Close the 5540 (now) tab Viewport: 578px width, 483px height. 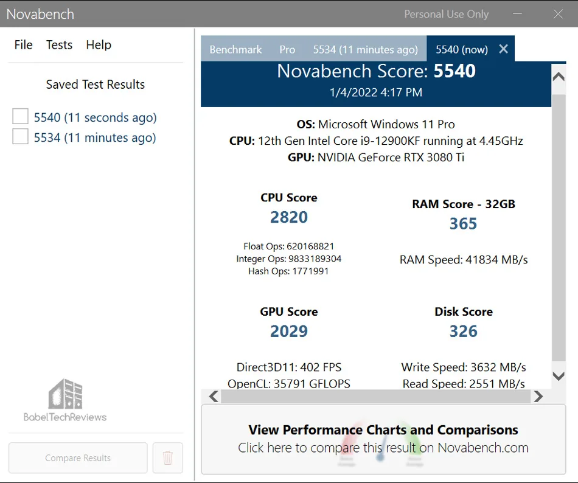coord(504,49)
